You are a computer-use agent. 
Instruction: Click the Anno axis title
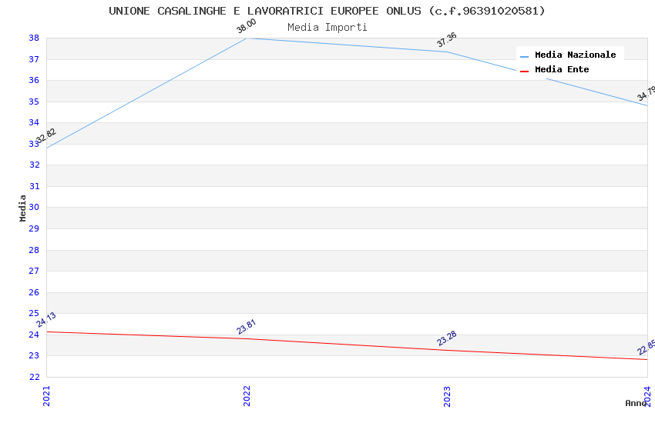tap(636, 403)
